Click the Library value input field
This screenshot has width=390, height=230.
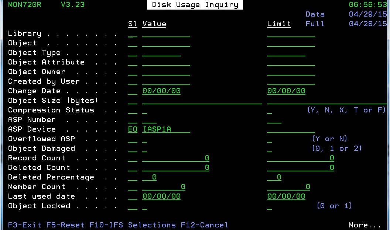point(166,34)
